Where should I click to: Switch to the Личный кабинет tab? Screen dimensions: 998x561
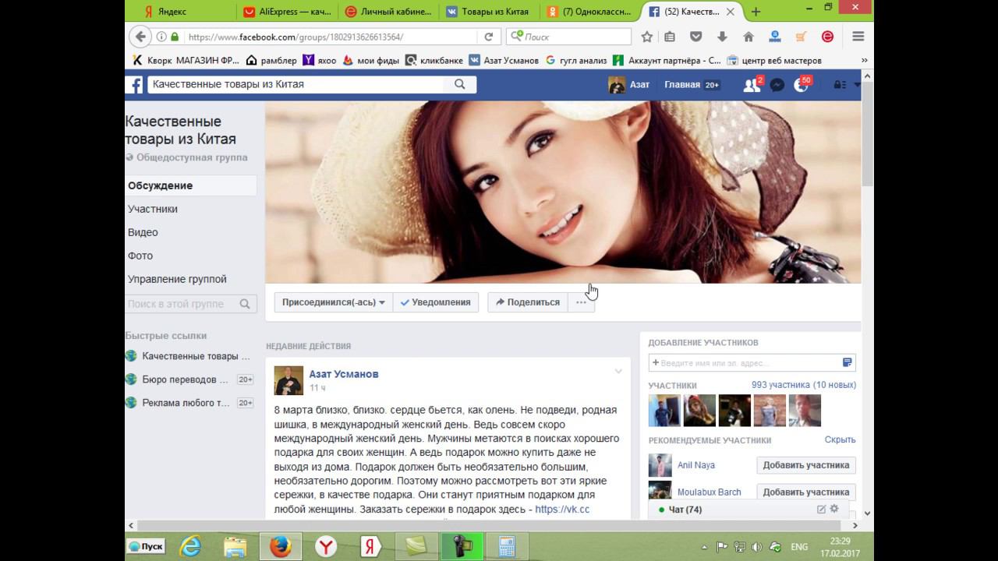388,12
